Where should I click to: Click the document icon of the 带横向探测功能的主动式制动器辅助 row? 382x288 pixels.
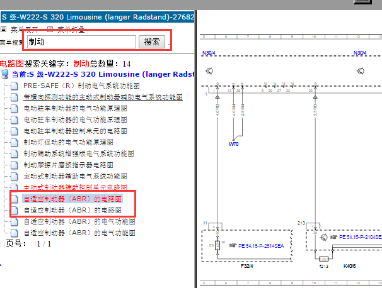pyautogui.click(x=14, y=97)
